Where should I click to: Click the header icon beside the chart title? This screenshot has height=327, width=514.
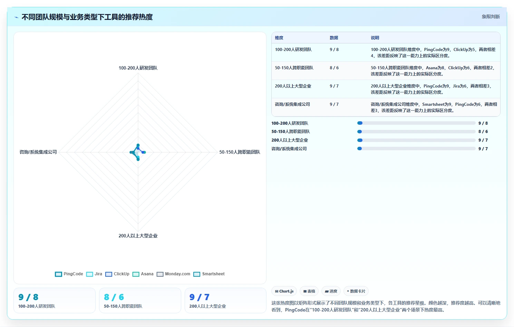[x=16, y=17]
